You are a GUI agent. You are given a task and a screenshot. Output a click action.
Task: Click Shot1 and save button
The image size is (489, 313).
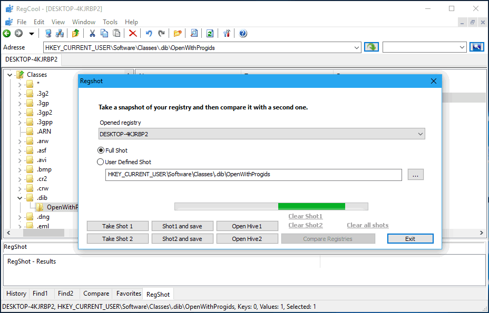click(182, 226)
